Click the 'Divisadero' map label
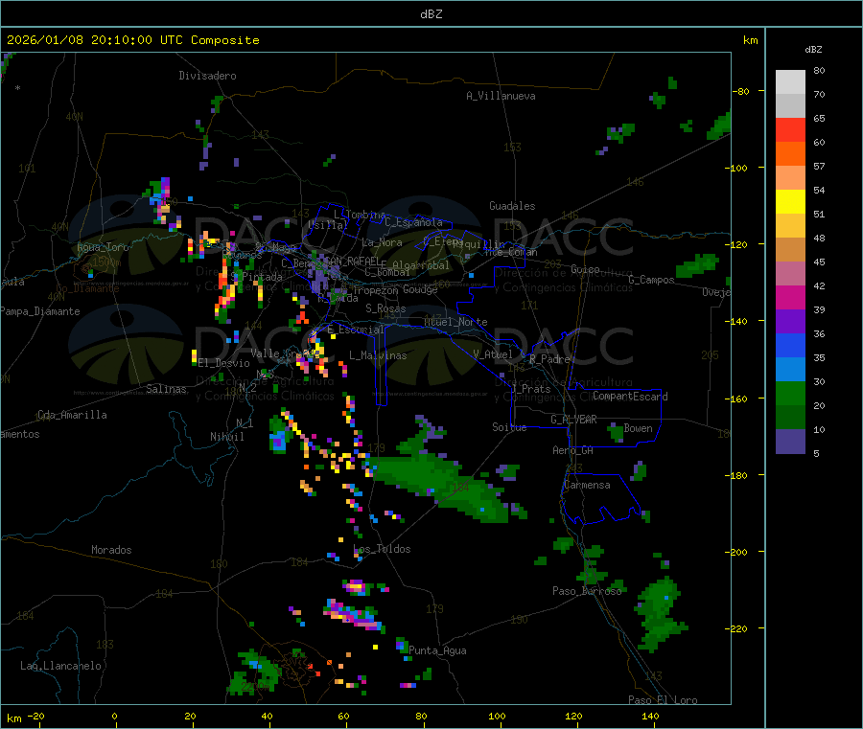This screenshot has height=729, width=863. tap(207, 76)
